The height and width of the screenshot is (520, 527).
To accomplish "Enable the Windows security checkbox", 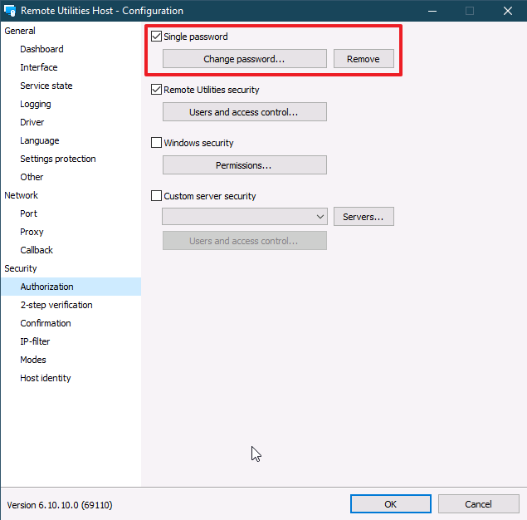I will pos(156,143).
